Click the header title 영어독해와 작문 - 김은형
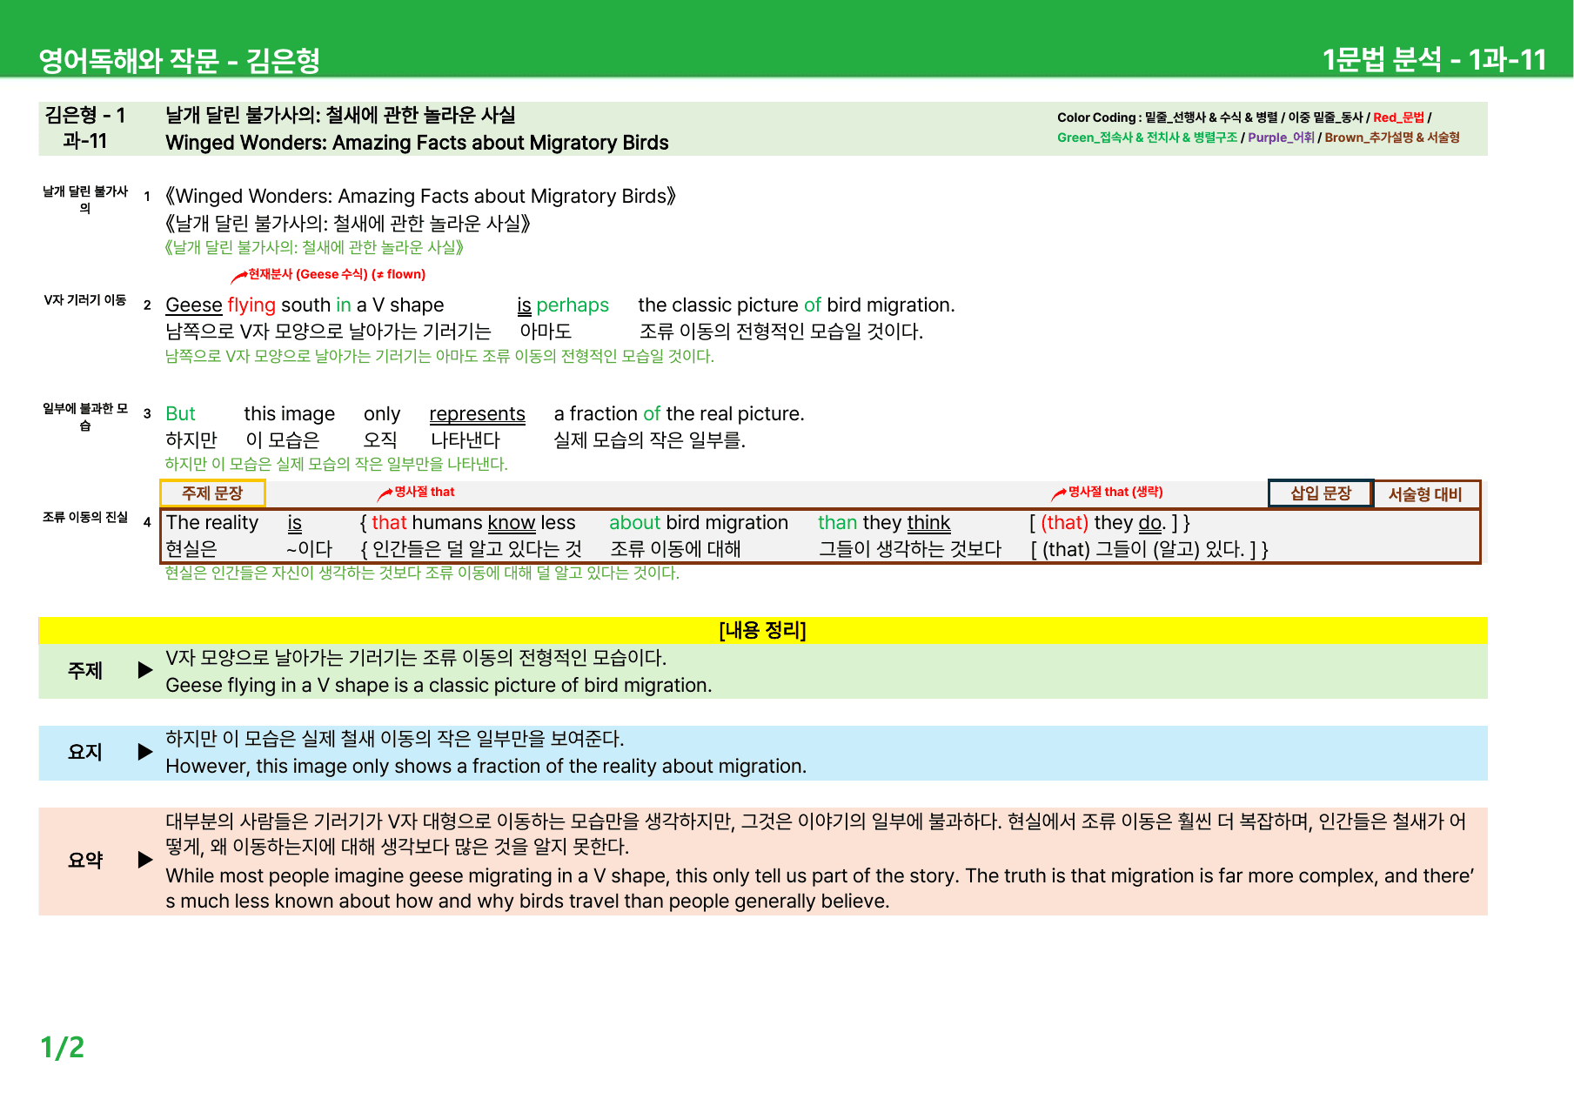Screen dimensions: 1574x1113 pos(179,60)
